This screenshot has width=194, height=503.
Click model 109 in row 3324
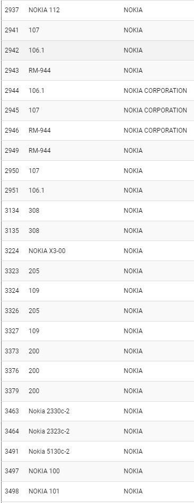34,291
